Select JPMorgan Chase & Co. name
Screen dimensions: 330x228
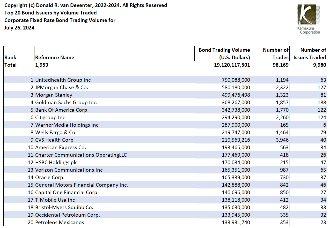[62, 87]
